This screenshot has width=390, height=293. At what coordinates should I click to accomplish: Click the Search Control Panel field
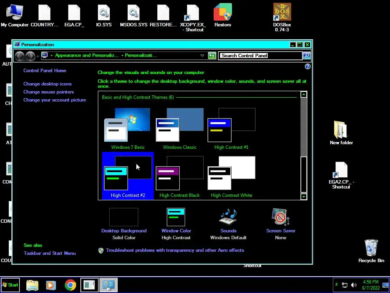coord(260,56)
